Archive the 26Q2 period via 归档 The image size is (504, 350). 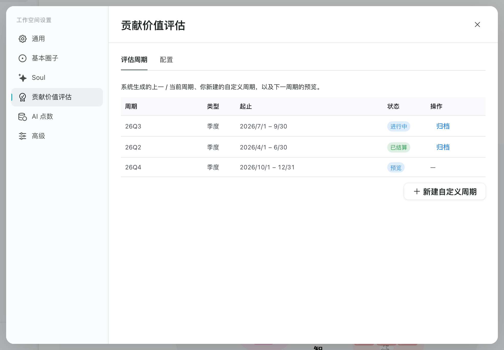[443, 147]
